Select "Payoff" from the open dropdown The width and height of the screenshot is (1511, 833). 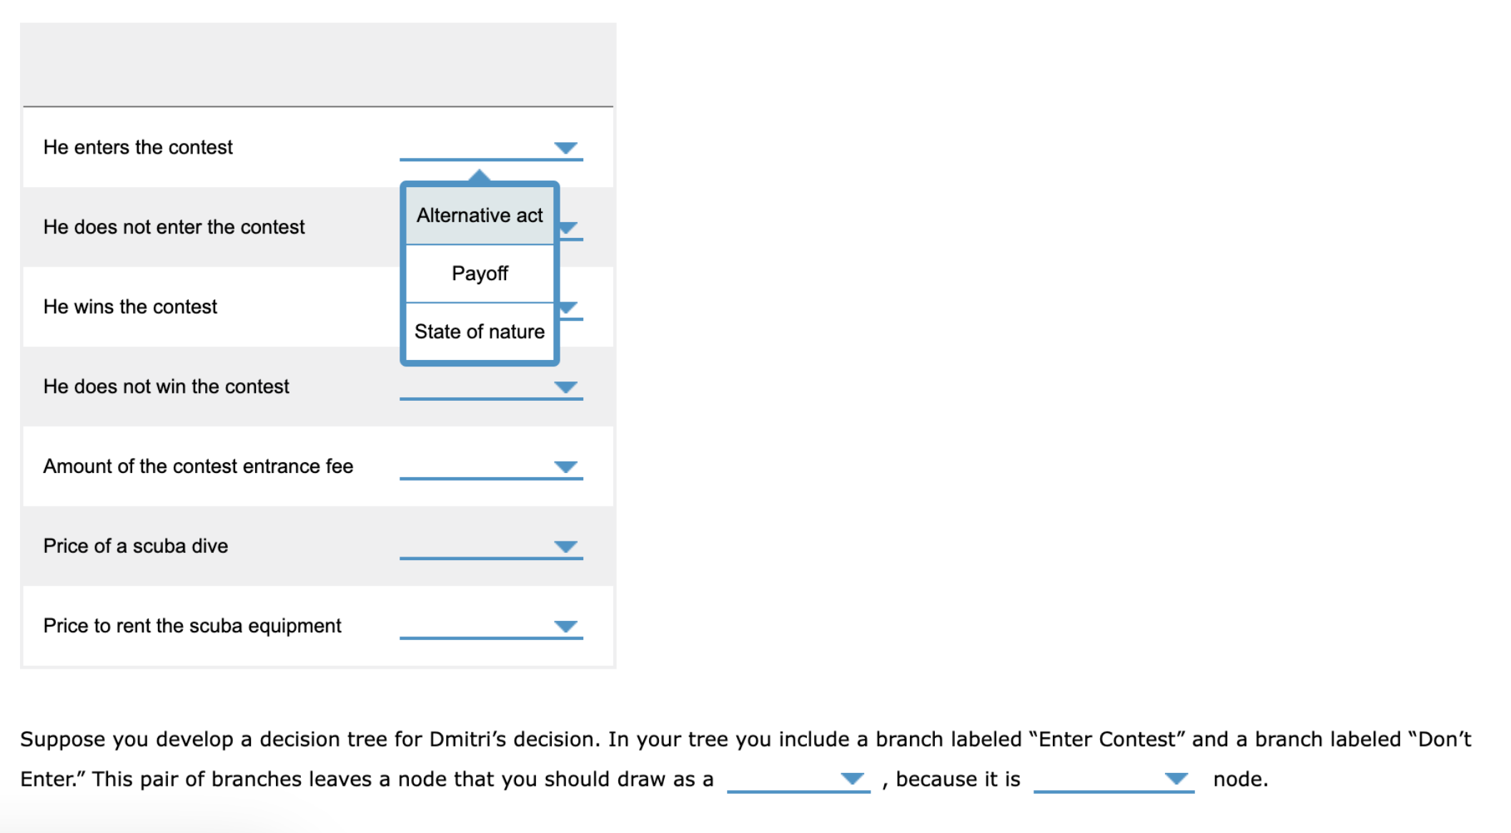tap(479, 273)
